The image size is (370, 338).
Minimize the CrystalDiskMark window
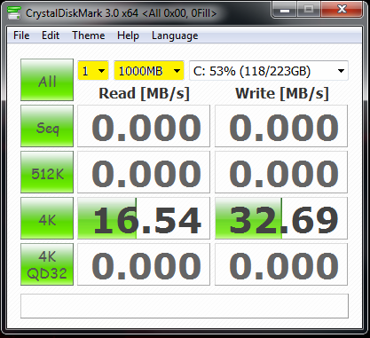point(285,10)
